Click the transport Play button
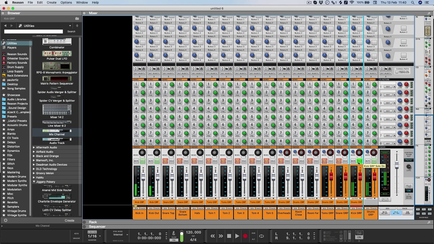 (x=237, y=236)
